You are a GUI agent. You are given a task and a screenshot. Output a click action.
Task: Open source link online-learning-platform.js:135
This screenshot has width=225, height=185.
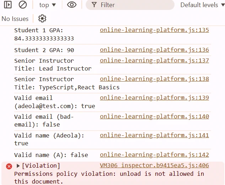point(154,30)
